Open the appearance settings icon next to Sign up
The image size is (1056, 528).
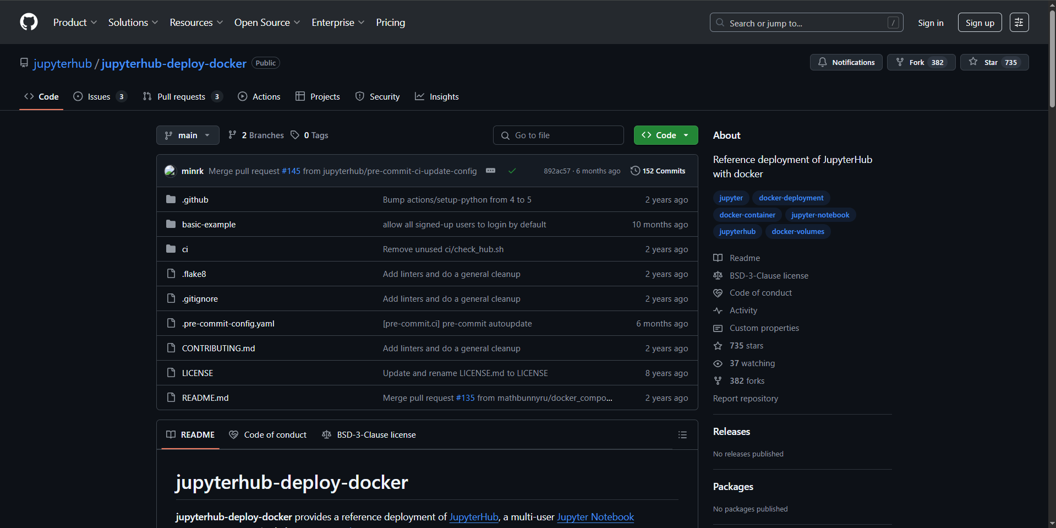point(1019,23)
